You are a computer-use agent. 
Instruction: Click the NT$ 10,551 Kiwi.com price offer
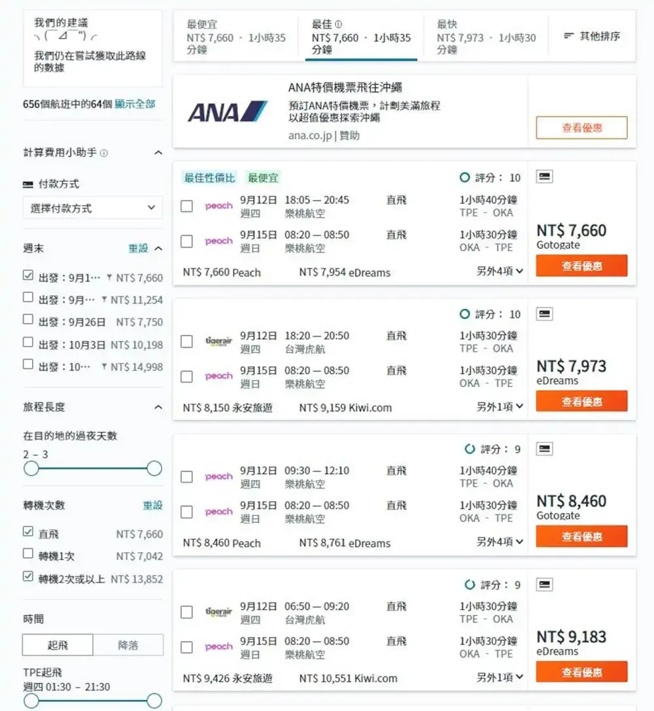click(348, 678)
